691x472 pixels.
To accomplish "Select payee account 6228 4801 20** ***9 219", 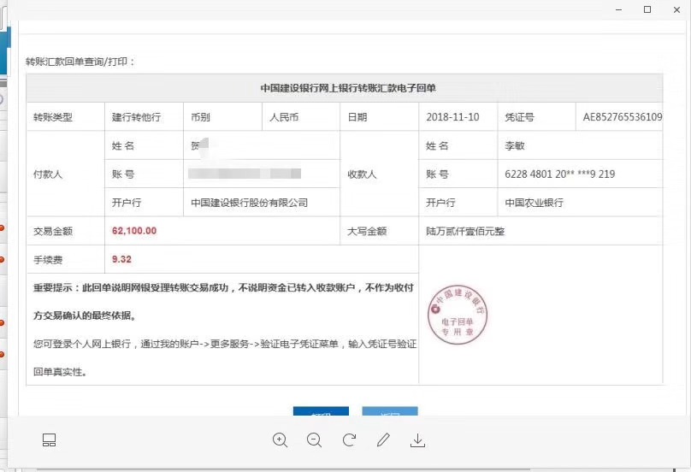I will click(x=559, y=174).
